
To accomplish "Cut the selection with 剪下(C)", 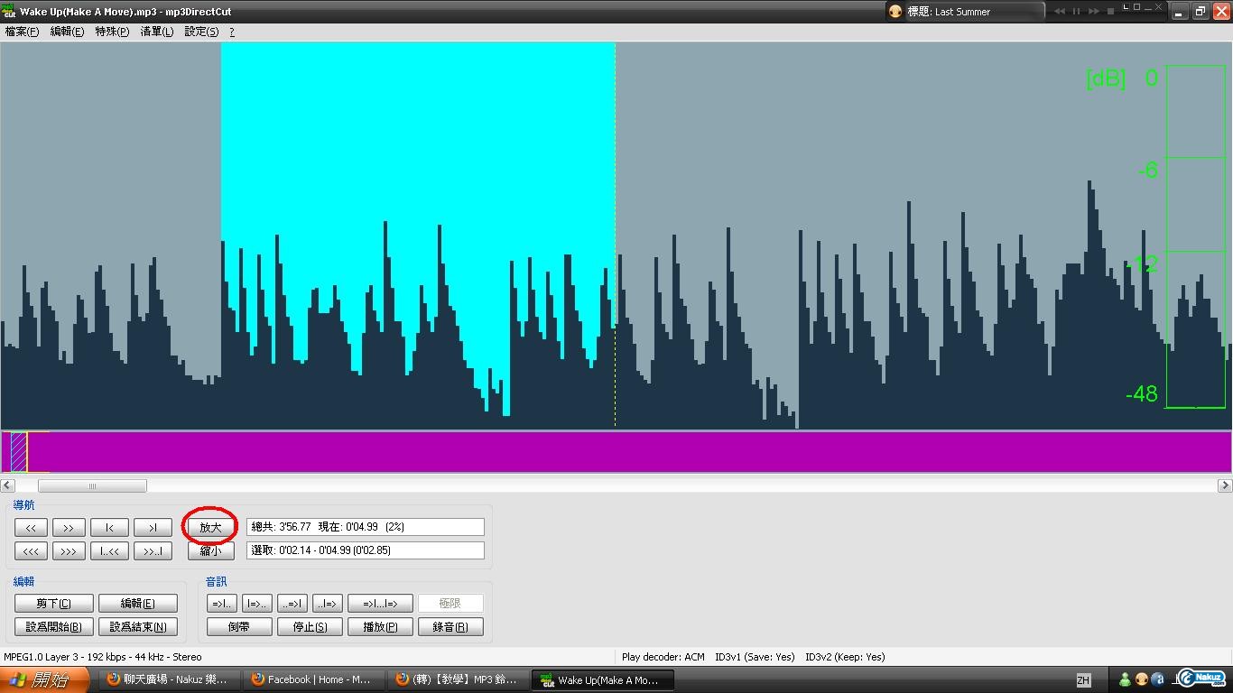I will click(53, 604).
